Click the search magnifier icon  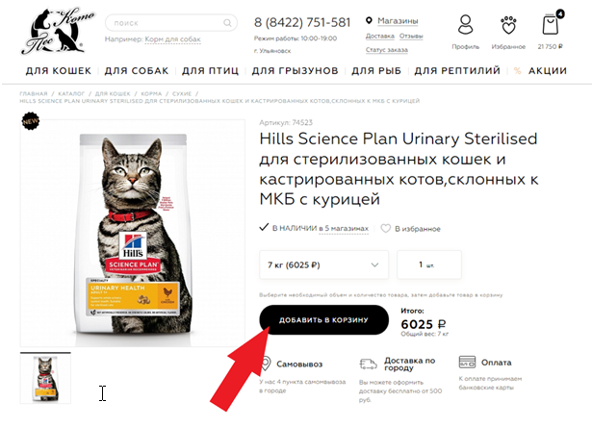(227, 23)
